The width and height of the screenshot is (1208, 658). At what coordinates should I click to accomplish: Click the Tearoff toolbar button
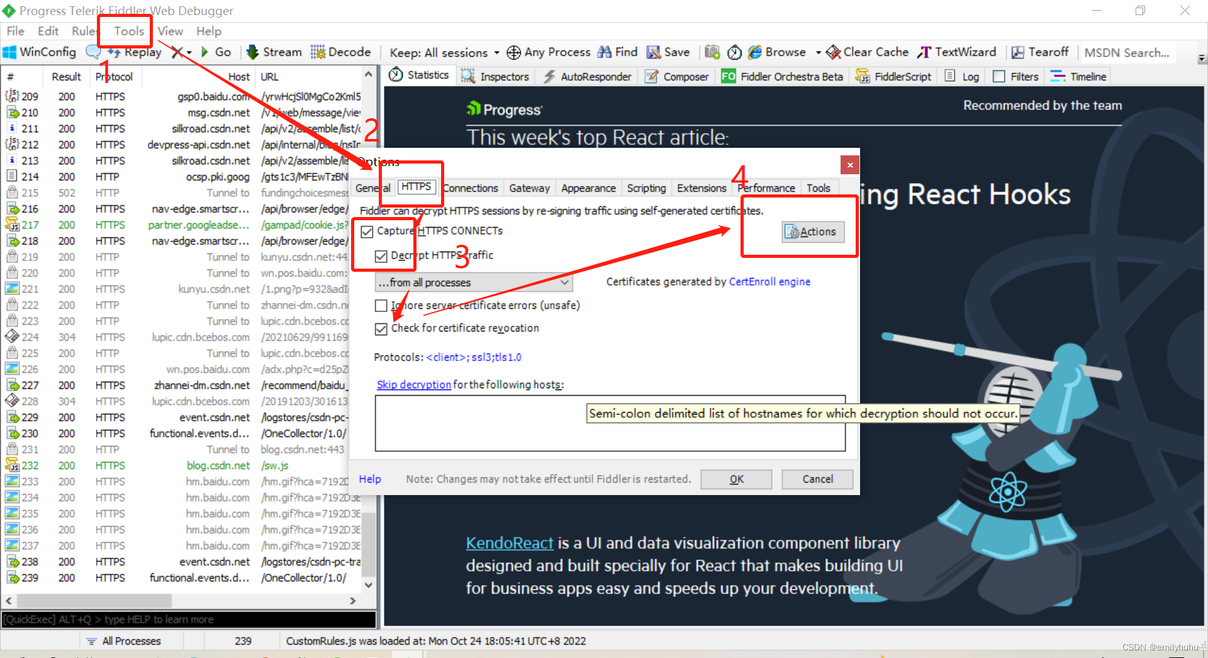click(x=1039, y=52)
